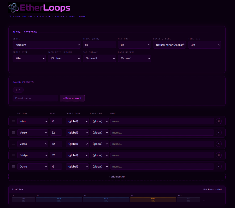
Task: Click the 'track builder' subtitle text
Action: 22,16
